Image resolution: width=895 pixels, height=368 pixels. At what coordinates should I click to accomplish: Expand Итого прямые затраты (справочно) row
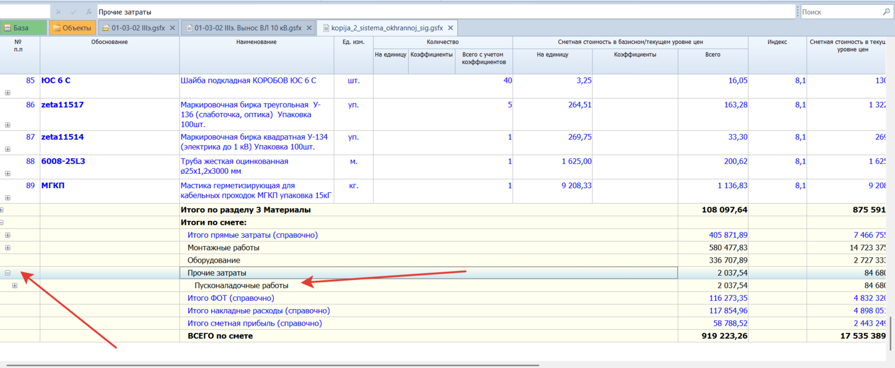click(x=8, y=235)
